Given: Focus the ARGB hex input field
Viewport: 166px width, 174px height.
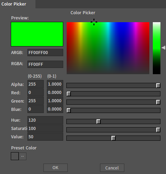Looking at the screenshot, I should pyautogui.click(x=45, y=53).
